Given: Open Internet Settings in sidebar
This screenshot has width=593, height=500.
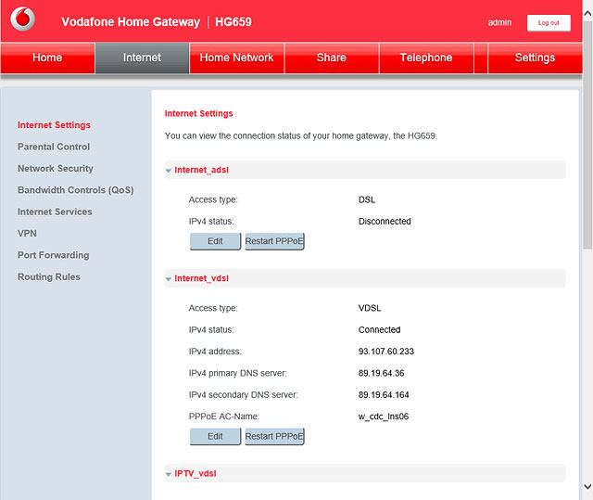Looking at the screenshot, I should click(x=54, y=125).
